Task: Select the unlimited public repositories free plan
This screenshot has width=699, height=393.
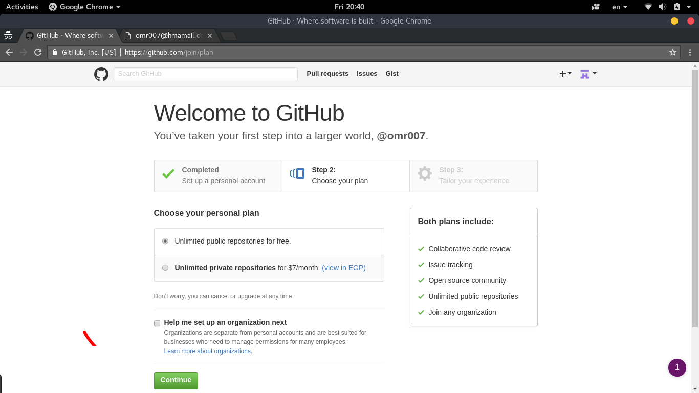Action: pos(165,241)
